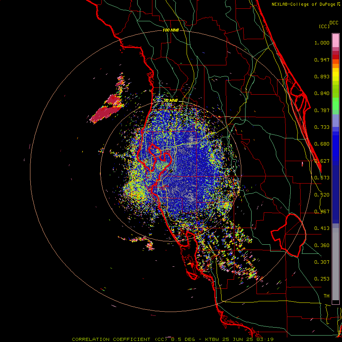Select the 0.733 scale value

click(322, 127)
